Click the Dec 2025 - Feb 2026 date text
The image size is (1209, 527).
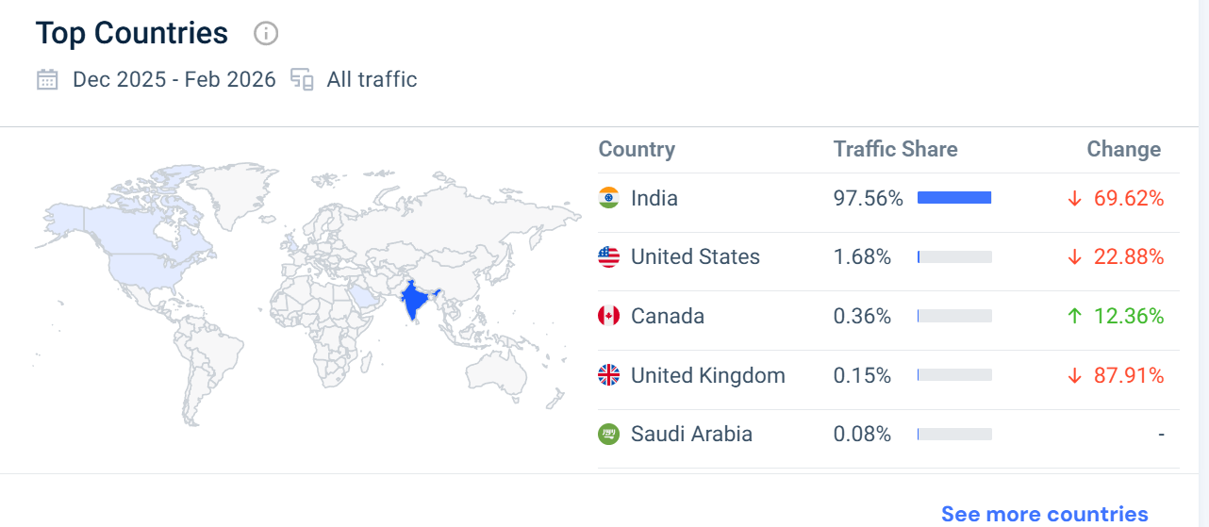point(174,80)
